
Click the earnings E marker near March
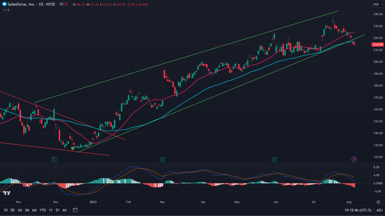[x=162, y=159]
